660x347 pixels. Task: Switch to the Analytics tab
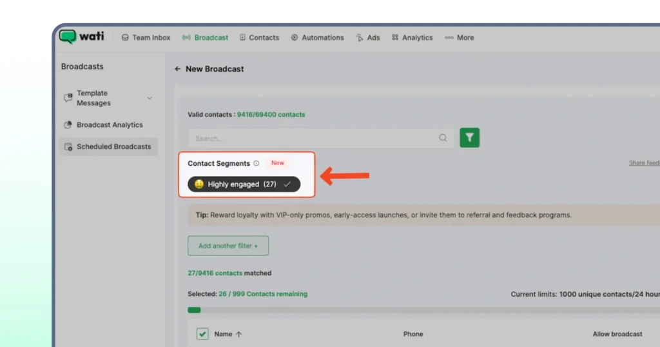point(412,37)
